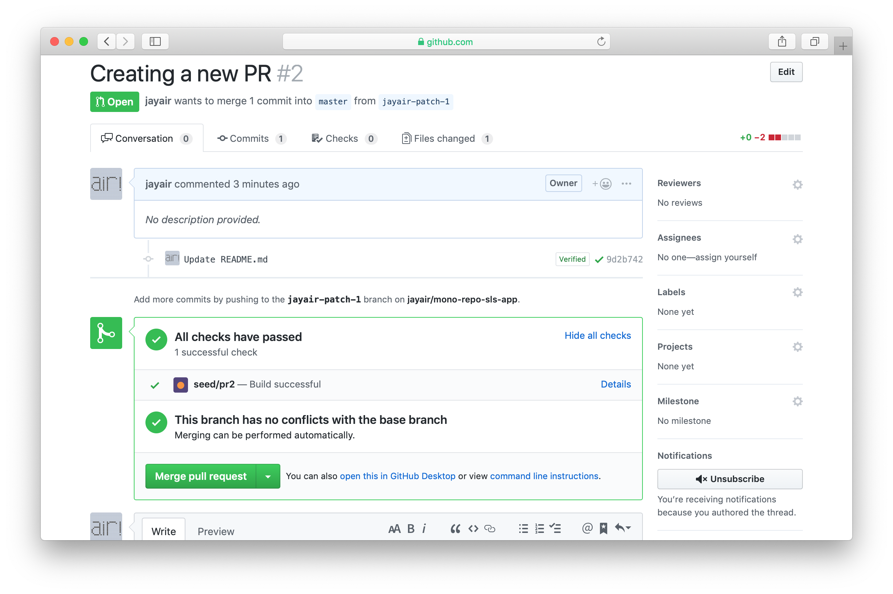Open the merge options dropdown arrow
The height and width of the screenshot is (594, 893).
click(268, 476)
